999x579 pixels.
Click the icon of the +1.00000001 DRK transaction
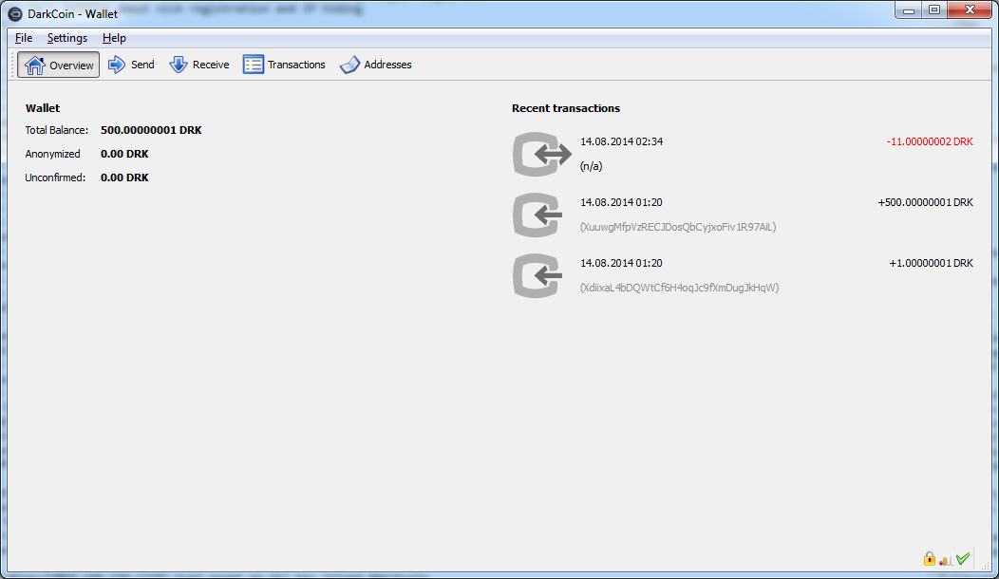(537, 275)
